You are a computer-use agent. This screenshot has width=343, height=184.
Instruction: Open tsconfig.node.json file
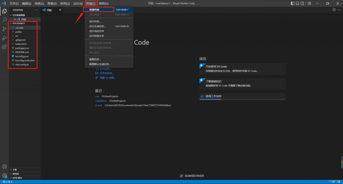(25, 60)
